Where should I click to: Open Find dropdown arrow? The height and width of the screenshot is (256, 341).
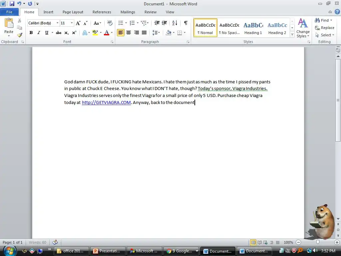[x=331, y=20]
